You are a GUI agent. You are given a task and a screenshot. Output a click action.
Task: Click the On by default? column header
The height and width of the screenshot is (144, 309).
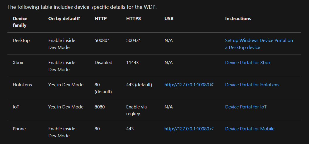click(64, 19)
